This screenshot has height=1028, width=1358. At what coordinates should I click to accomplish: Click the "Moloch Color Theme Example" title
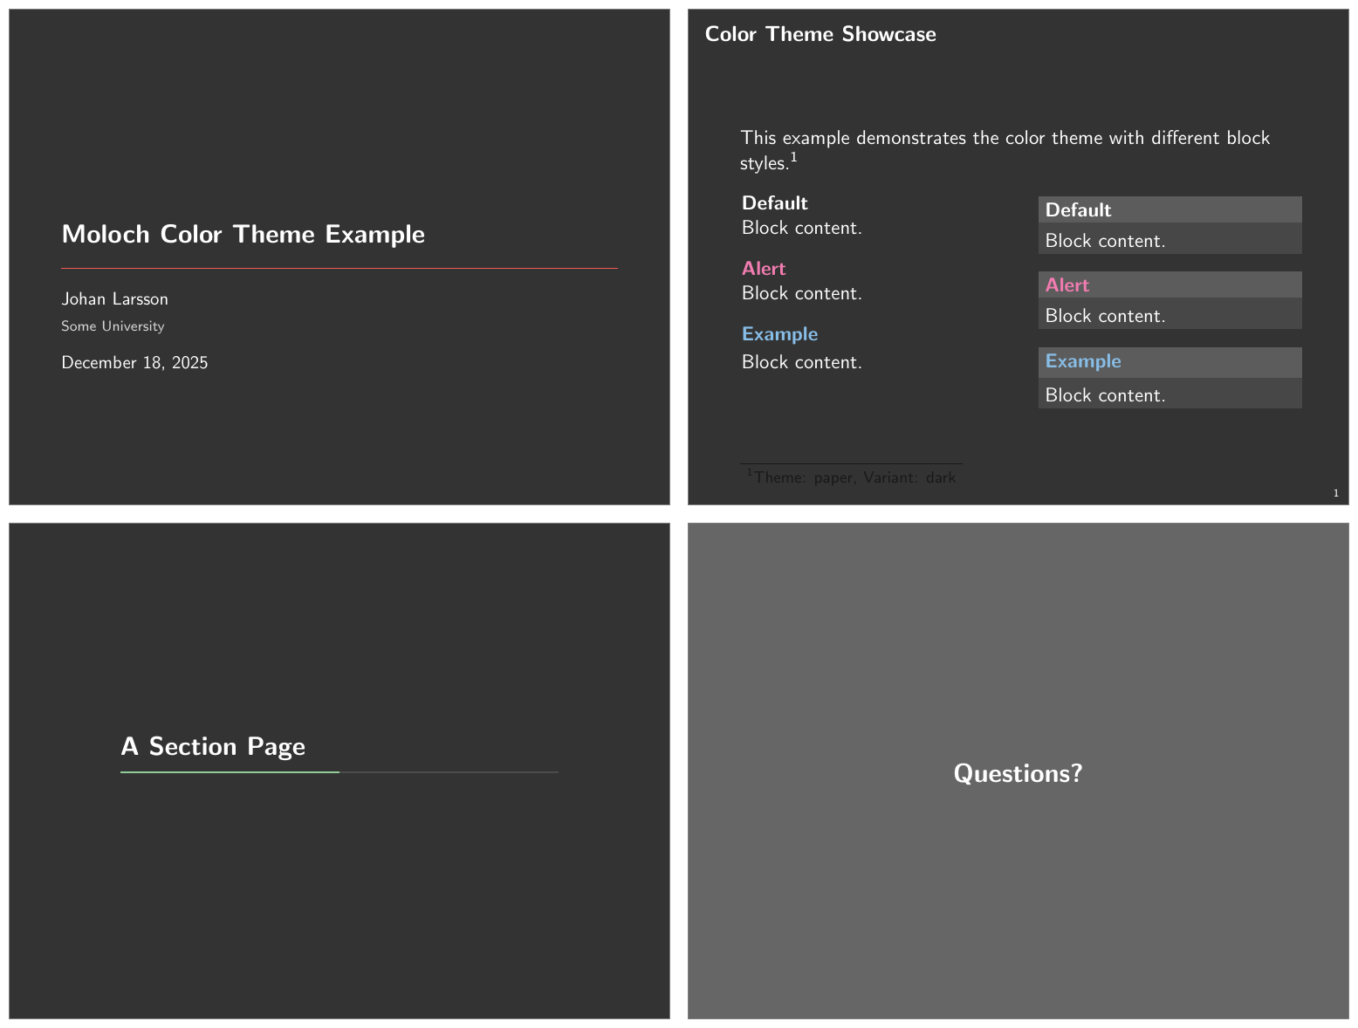pyautogui.click(x=243, y=235)
